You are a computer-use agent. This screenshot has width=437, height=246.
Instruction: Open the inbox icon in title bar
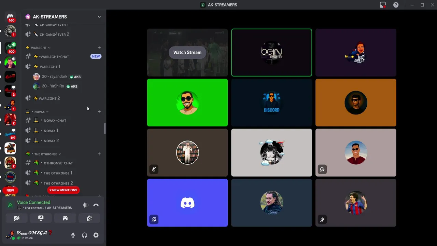pos(383,5)
